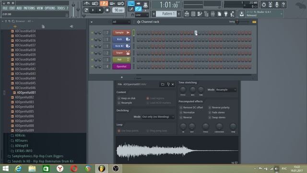The height and width of the screenshot is (173, 307).
Task: Toggle typing keyboard to piano icon
Action: tap(131, 3)
